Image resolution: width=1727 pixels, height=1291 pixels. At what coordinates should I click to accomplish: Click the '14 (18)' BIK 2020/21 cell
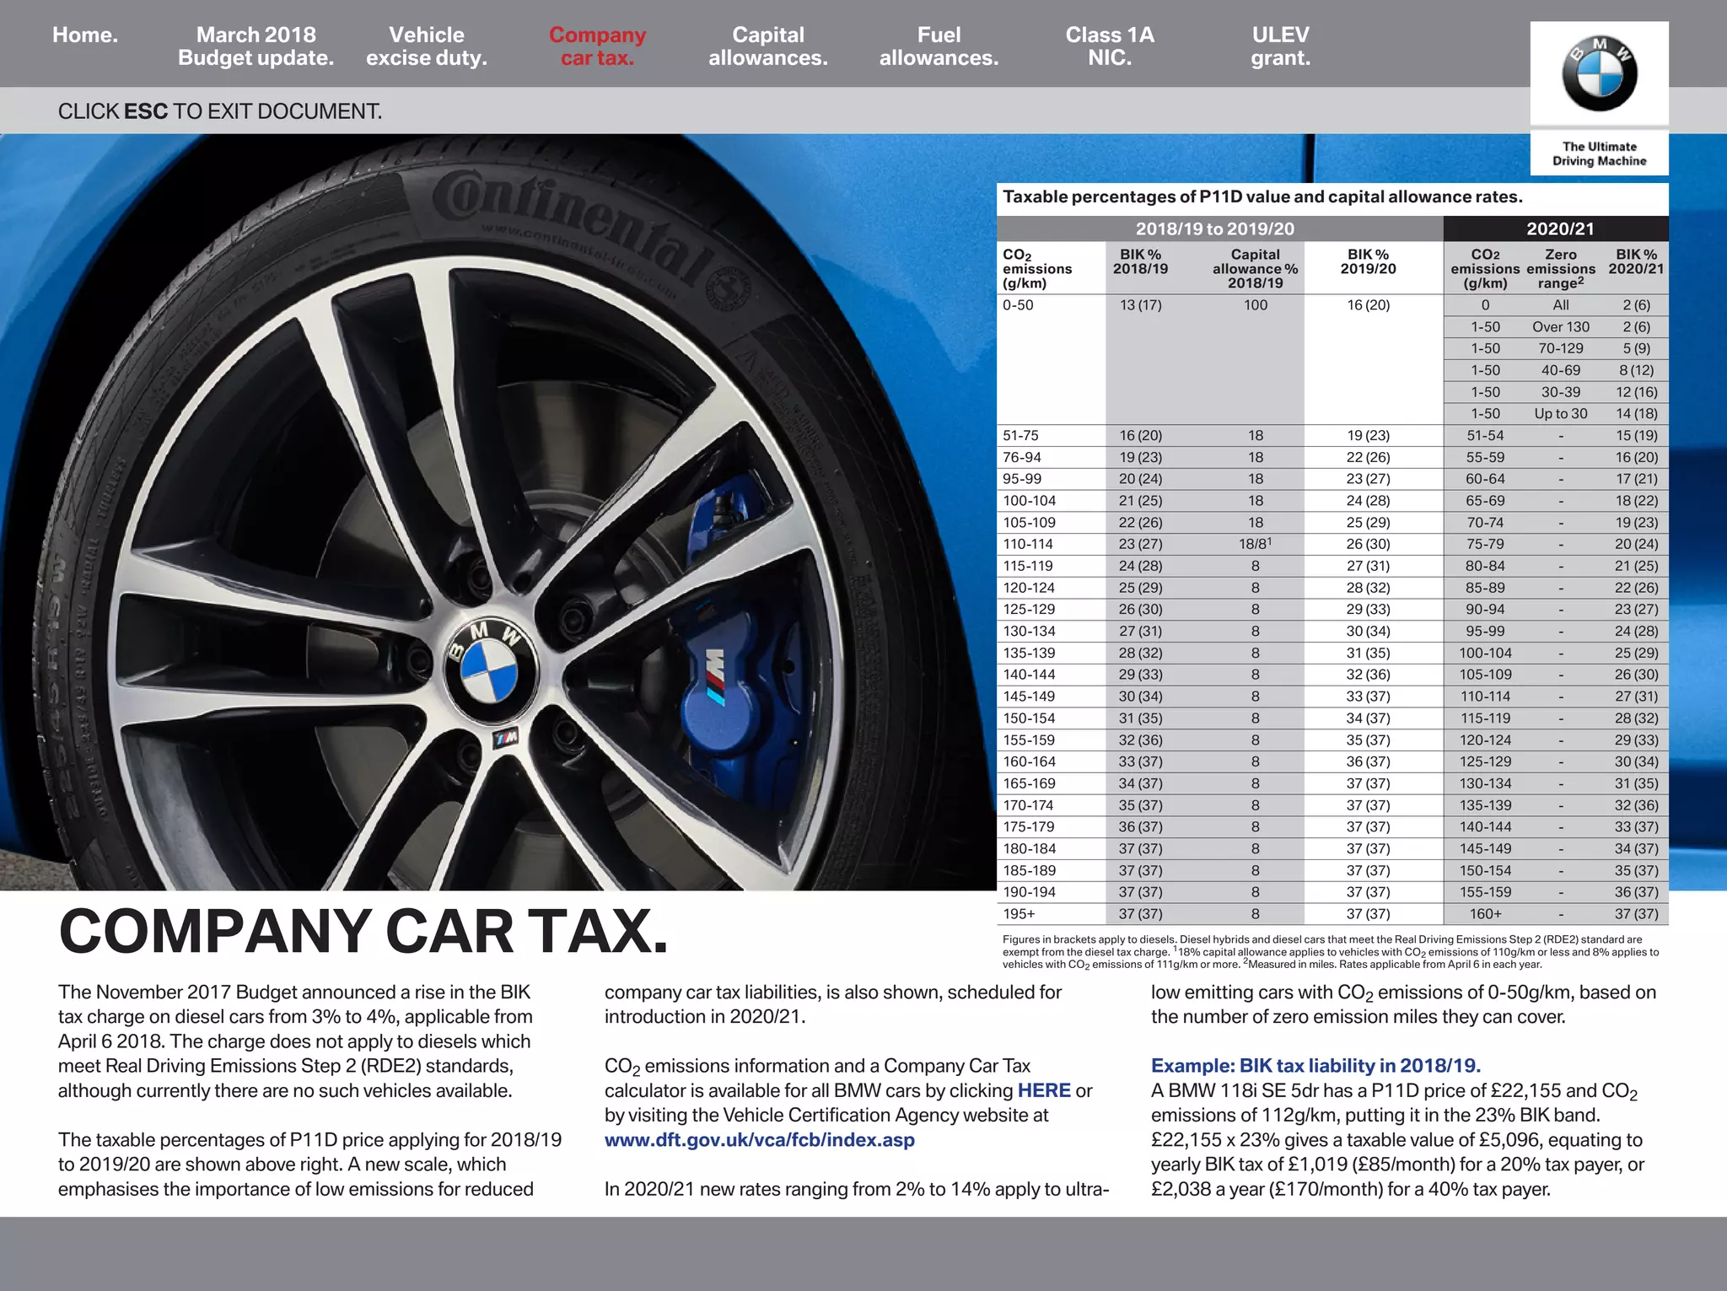1637,414
